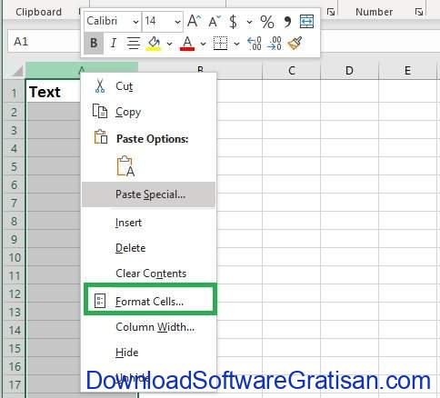Apply Percent Style from mini toolbar
Viewport: 440px width, 398px height.
point(267,22)
